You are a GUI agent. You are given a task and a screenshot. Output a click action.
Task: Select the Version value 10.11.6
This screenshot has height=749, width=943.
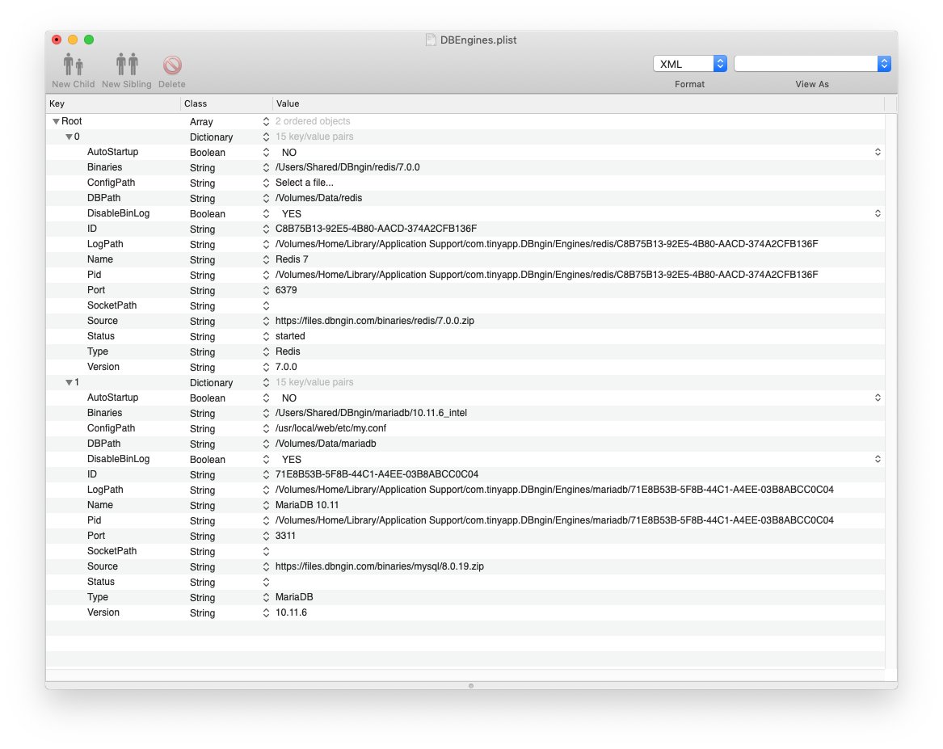coord(291,612)
